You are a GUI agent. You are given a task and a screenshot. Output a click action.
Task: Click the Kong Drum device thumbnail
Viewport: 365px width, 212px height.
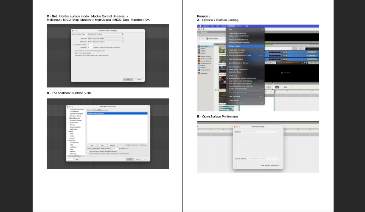coord(222,50)
